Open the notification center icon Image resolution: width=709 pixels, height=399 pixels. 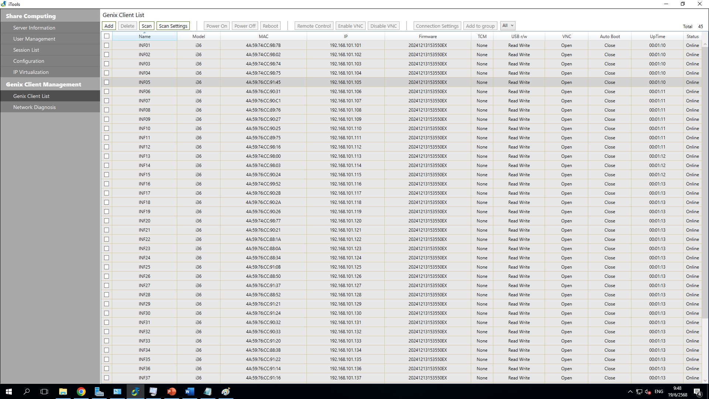pyautogui.click(x=698, y=392)
